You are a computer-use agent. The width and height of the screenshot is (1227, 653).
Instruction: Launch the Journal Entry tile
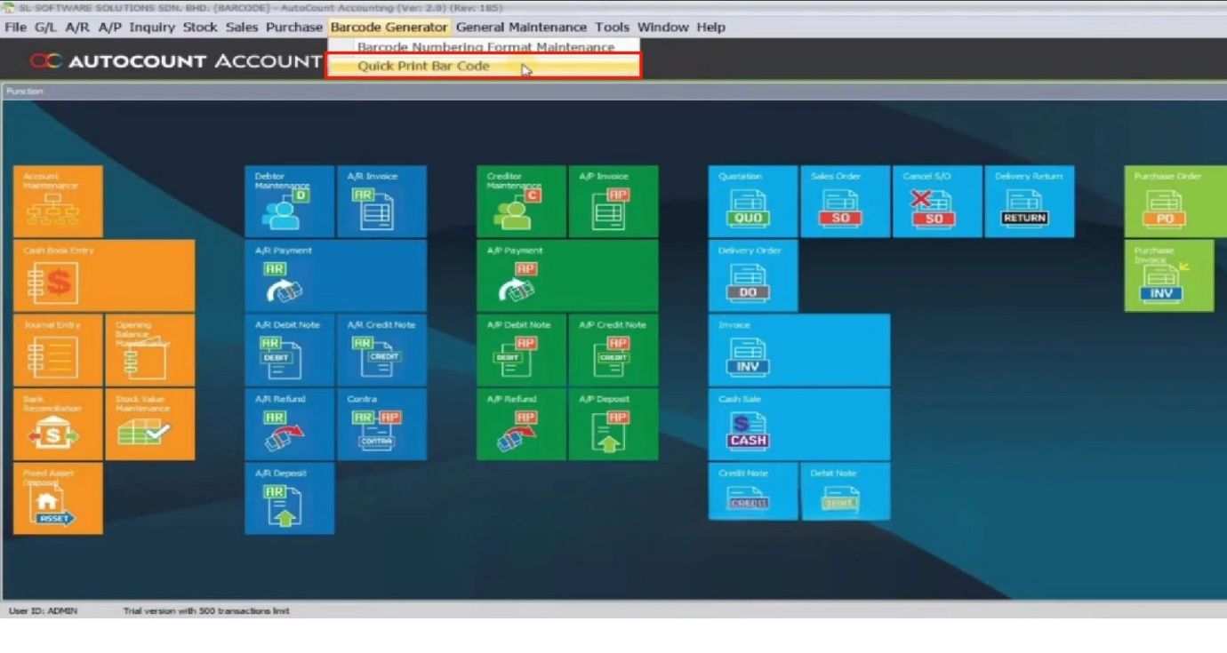pos(58,350)
